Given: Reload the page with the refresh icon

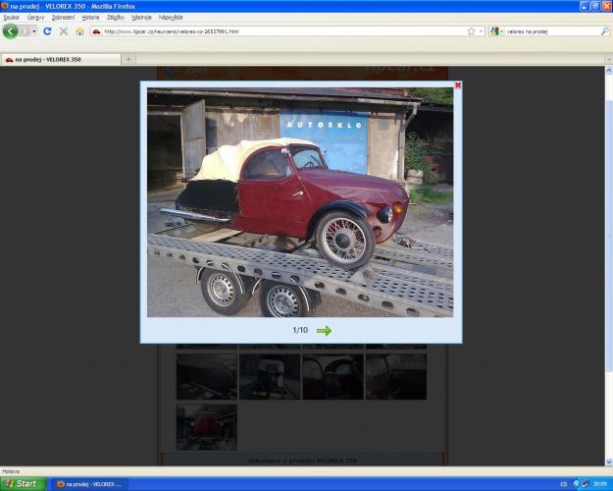Looking at the screenshot, I should click(x=47, y=31).
